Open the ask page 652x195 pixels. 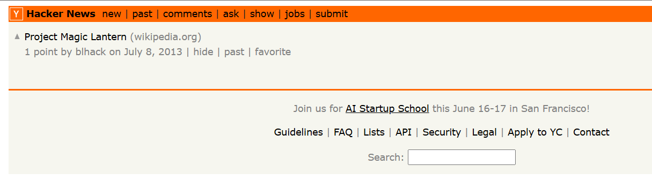click(231, 14)
